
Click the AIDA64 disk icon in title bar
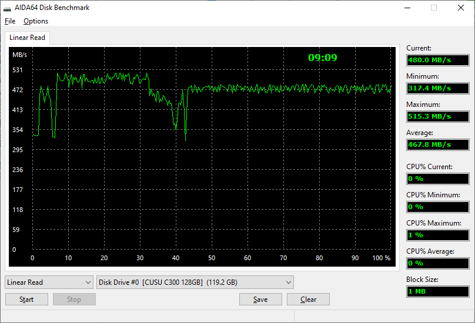pyautogui.click(x=7, y=8)
